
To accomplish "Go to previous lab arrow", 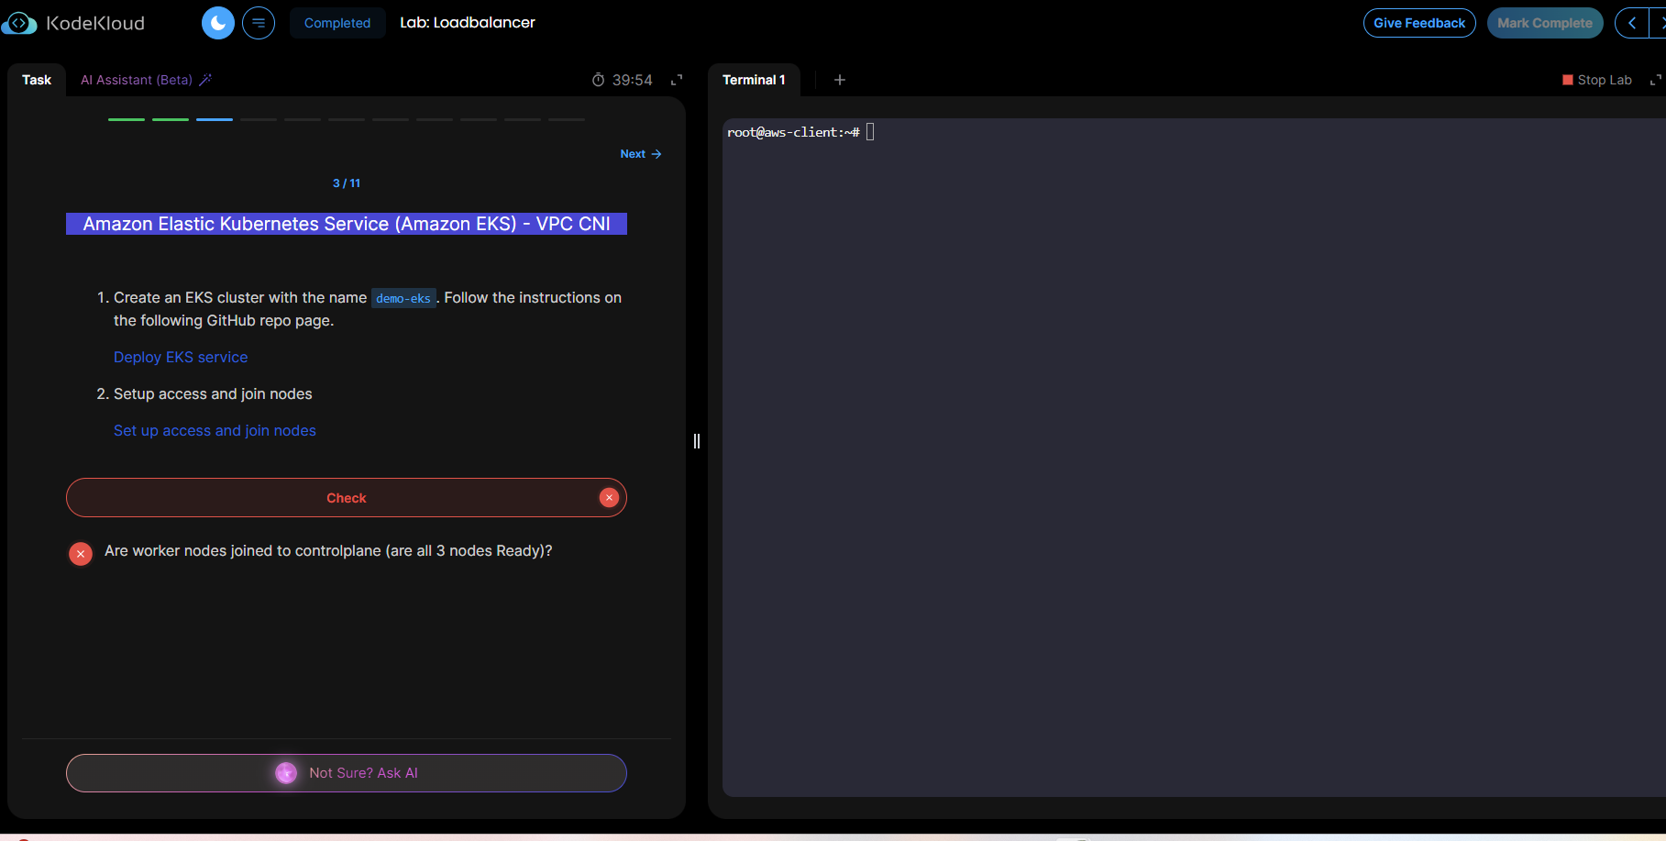I will pos(1632,23).
